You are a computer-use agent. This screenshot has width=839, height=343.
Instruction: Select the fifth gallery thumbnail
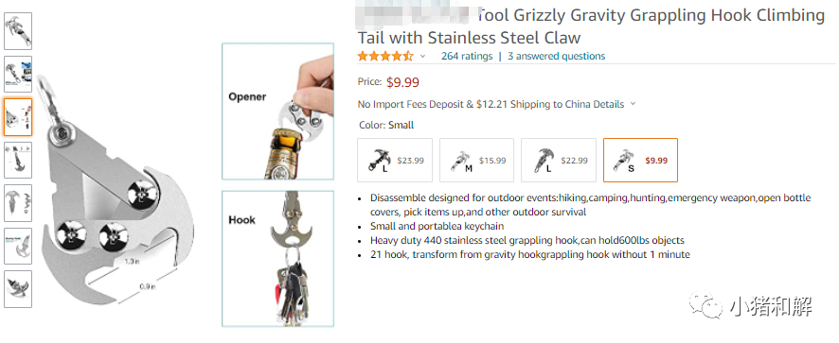[18, 203]
